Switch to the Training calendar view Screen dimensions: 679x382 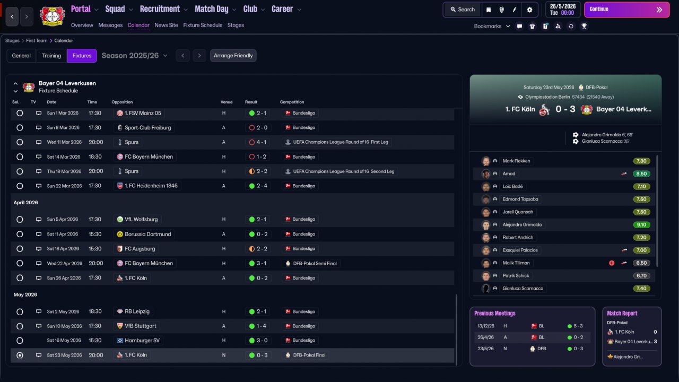(51, 56)
